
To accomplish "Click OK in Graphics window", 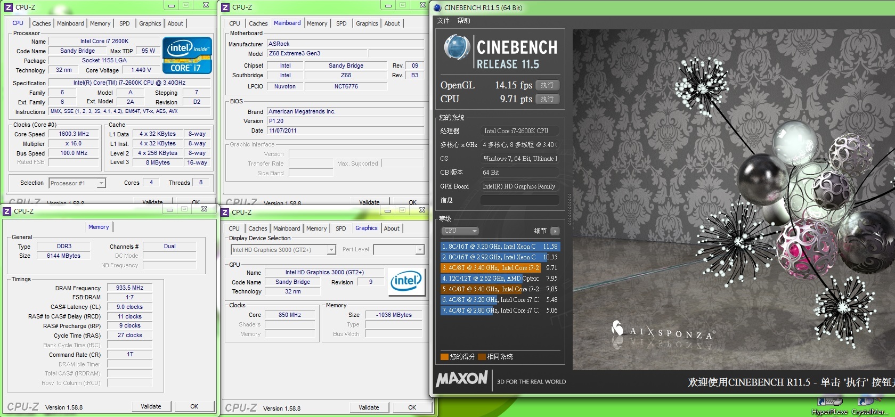I will tap(412, 407).
